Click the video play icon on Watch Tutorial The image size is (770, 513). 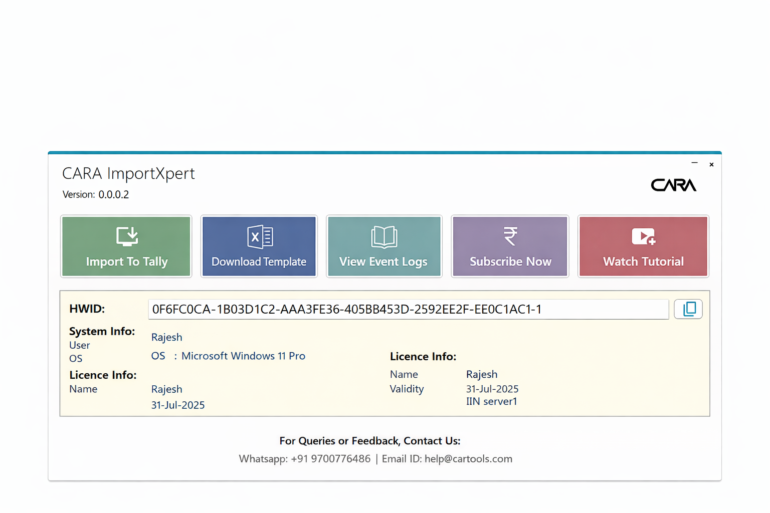tap(643, 236)
